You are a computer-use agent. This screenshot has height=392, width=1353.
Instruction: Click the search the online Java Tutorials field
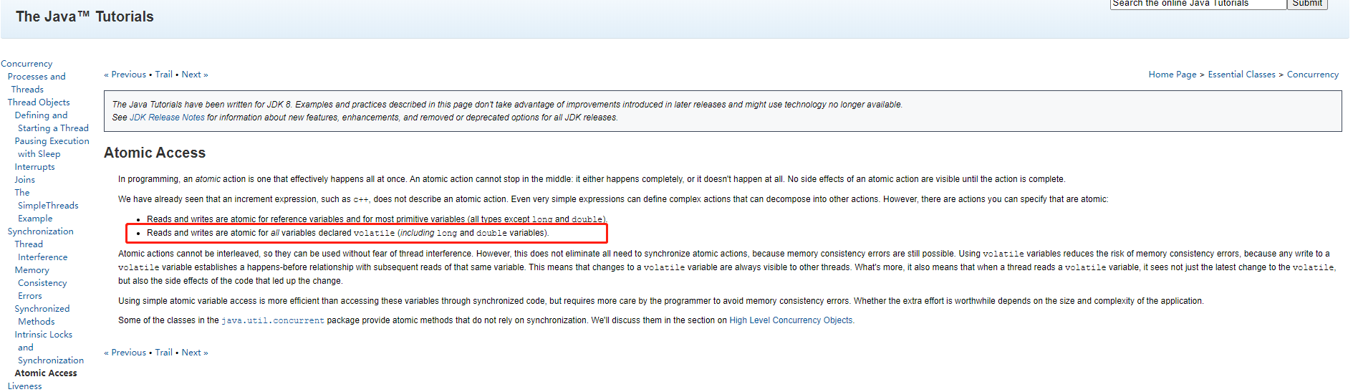point(1198,4)
